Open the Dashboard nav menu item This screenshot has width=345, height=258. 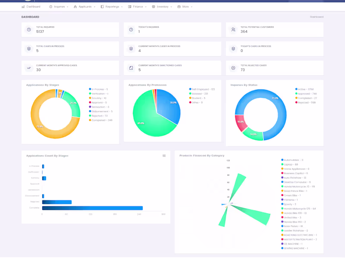click(31, 7)
